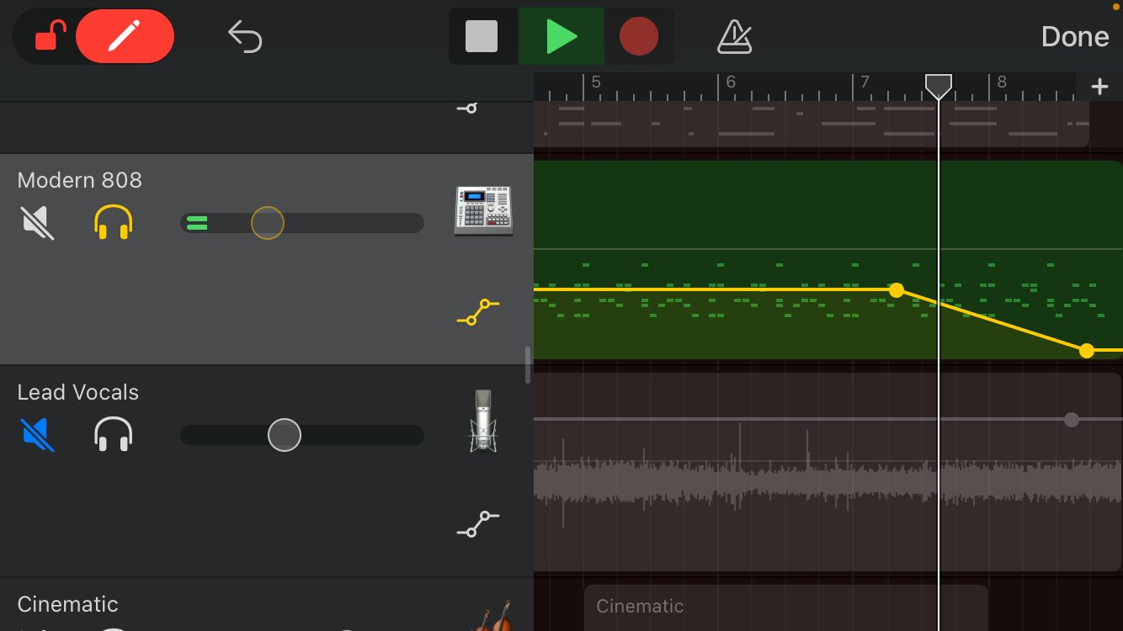Toggle the red pencil edit automation button
Screen dimensions: 1123x631
125,36
